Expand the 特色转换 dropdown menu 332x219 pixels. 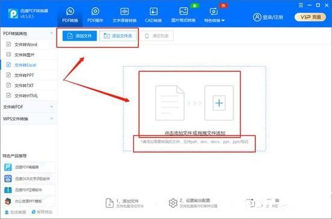click(x=214, y=15)
